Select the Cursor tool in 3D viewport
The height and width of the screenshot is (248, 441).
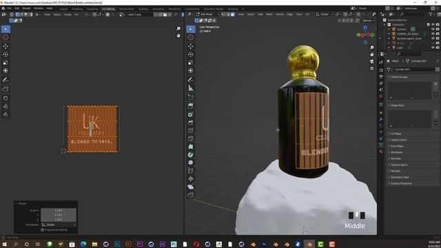(x=191, y=37)
